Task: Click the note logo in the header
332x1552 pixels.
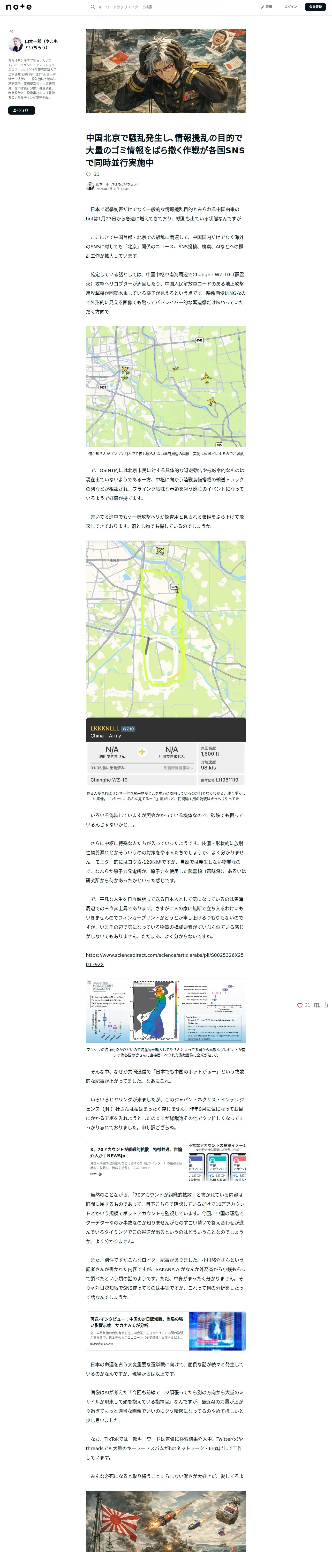Action: point(19,7)
